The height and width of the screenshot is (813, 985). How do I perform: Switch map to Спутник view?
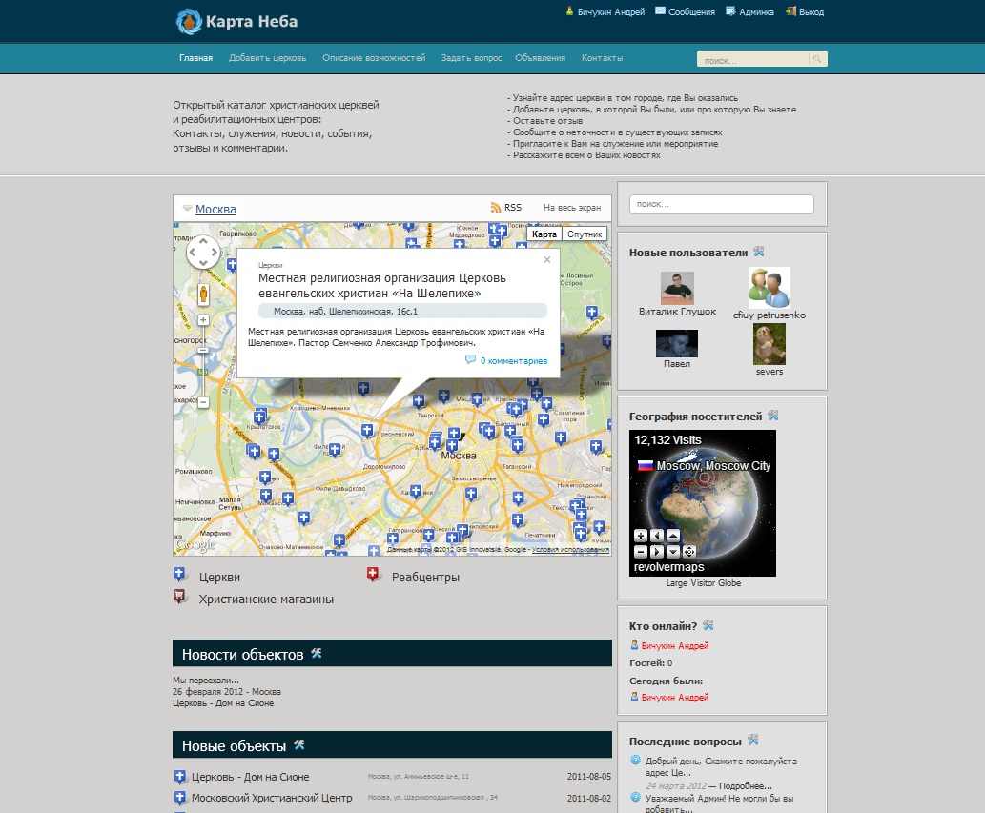pyautogui.click(x=584, y=234)
